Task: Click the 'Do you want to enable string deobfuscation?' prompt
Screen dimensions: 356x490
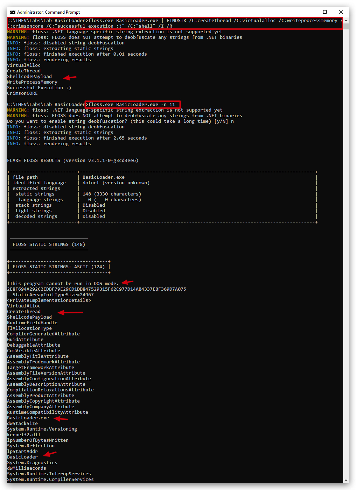Action: [x=120, y=121]
